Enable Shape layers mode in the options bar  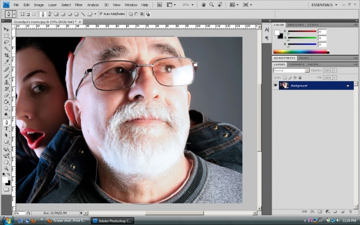(23, 14)
